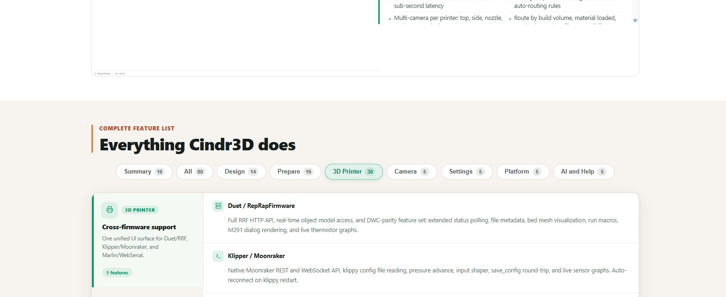Click the Everything Cindr3D does heading
726x297 pixels.
(197, 145)
